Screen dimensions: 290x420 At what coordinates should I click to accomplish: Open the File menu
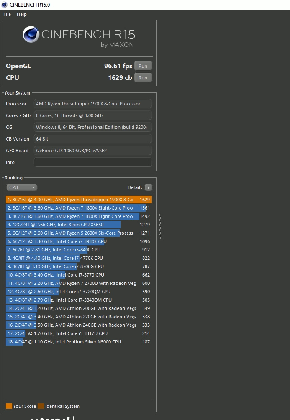point(7,14)
